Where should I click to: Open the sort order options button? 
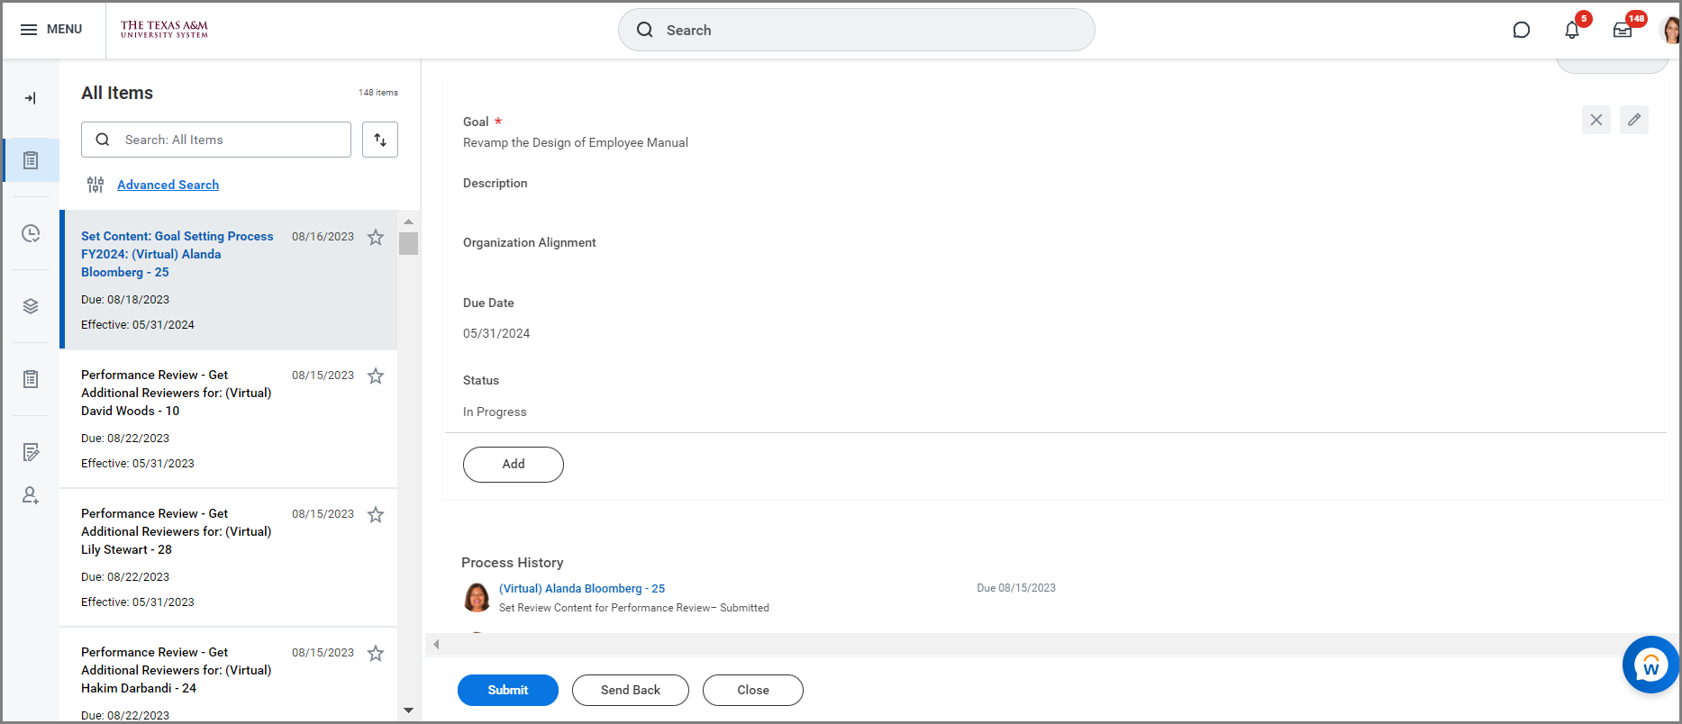[379, 140]
